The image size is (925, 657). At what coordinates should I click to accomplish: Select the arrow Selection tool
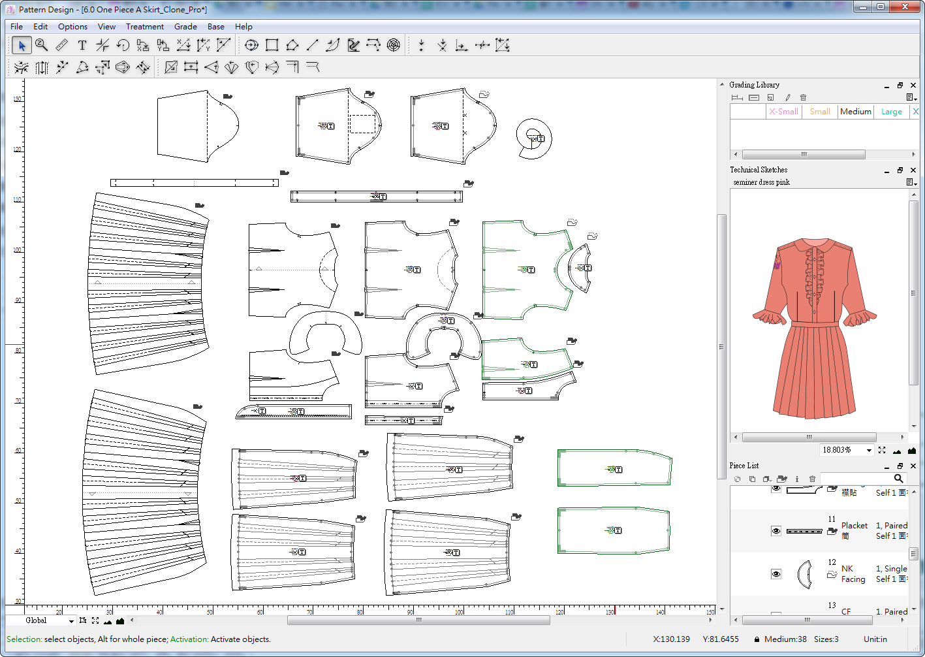tap(22, 45)
